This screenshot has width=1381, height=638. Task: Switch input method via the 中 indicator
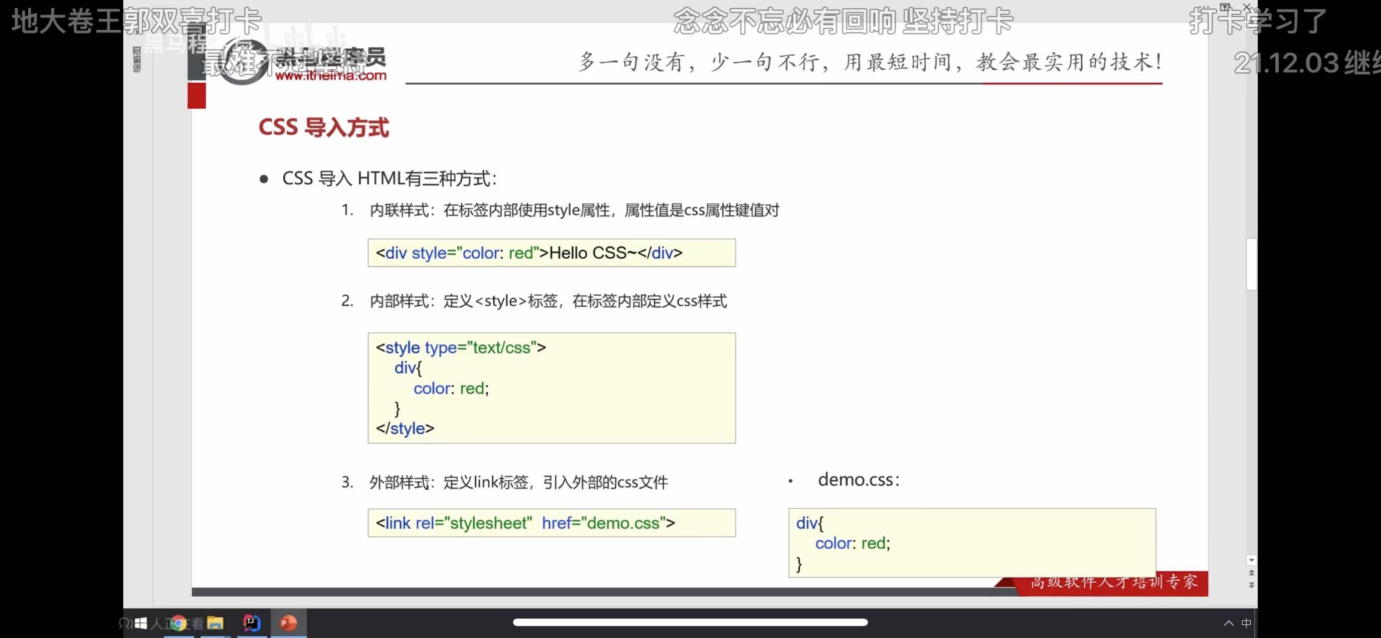[1246, 623]
